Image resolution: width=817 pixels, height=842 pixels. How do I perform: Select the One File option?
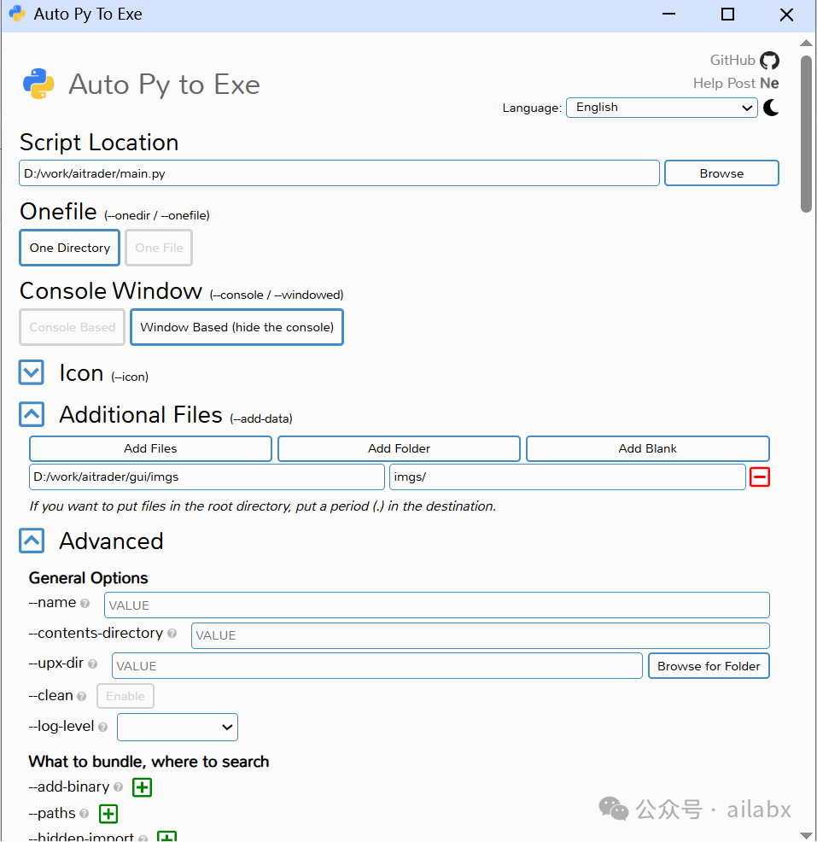click(159, 248)
